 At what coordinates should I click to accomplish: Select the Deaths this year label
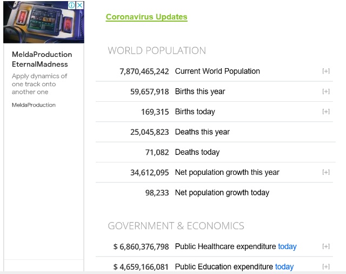(x=202, y=132)
